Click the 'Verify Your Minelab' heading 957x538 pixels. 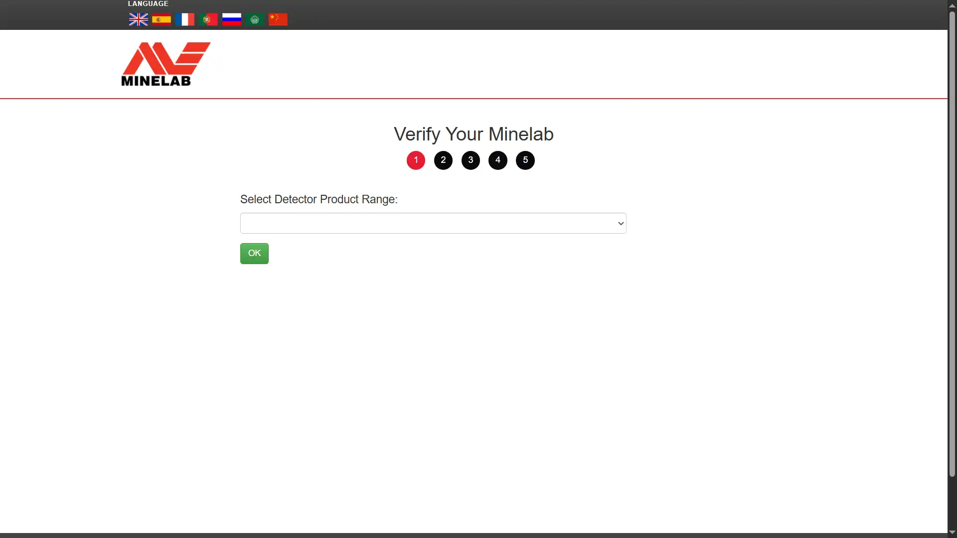tap(474, 134)
